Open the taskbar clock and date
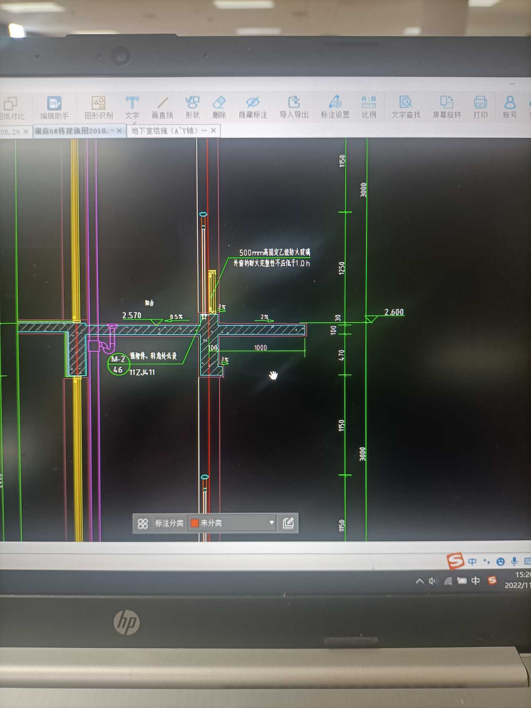 pos(518,580)
